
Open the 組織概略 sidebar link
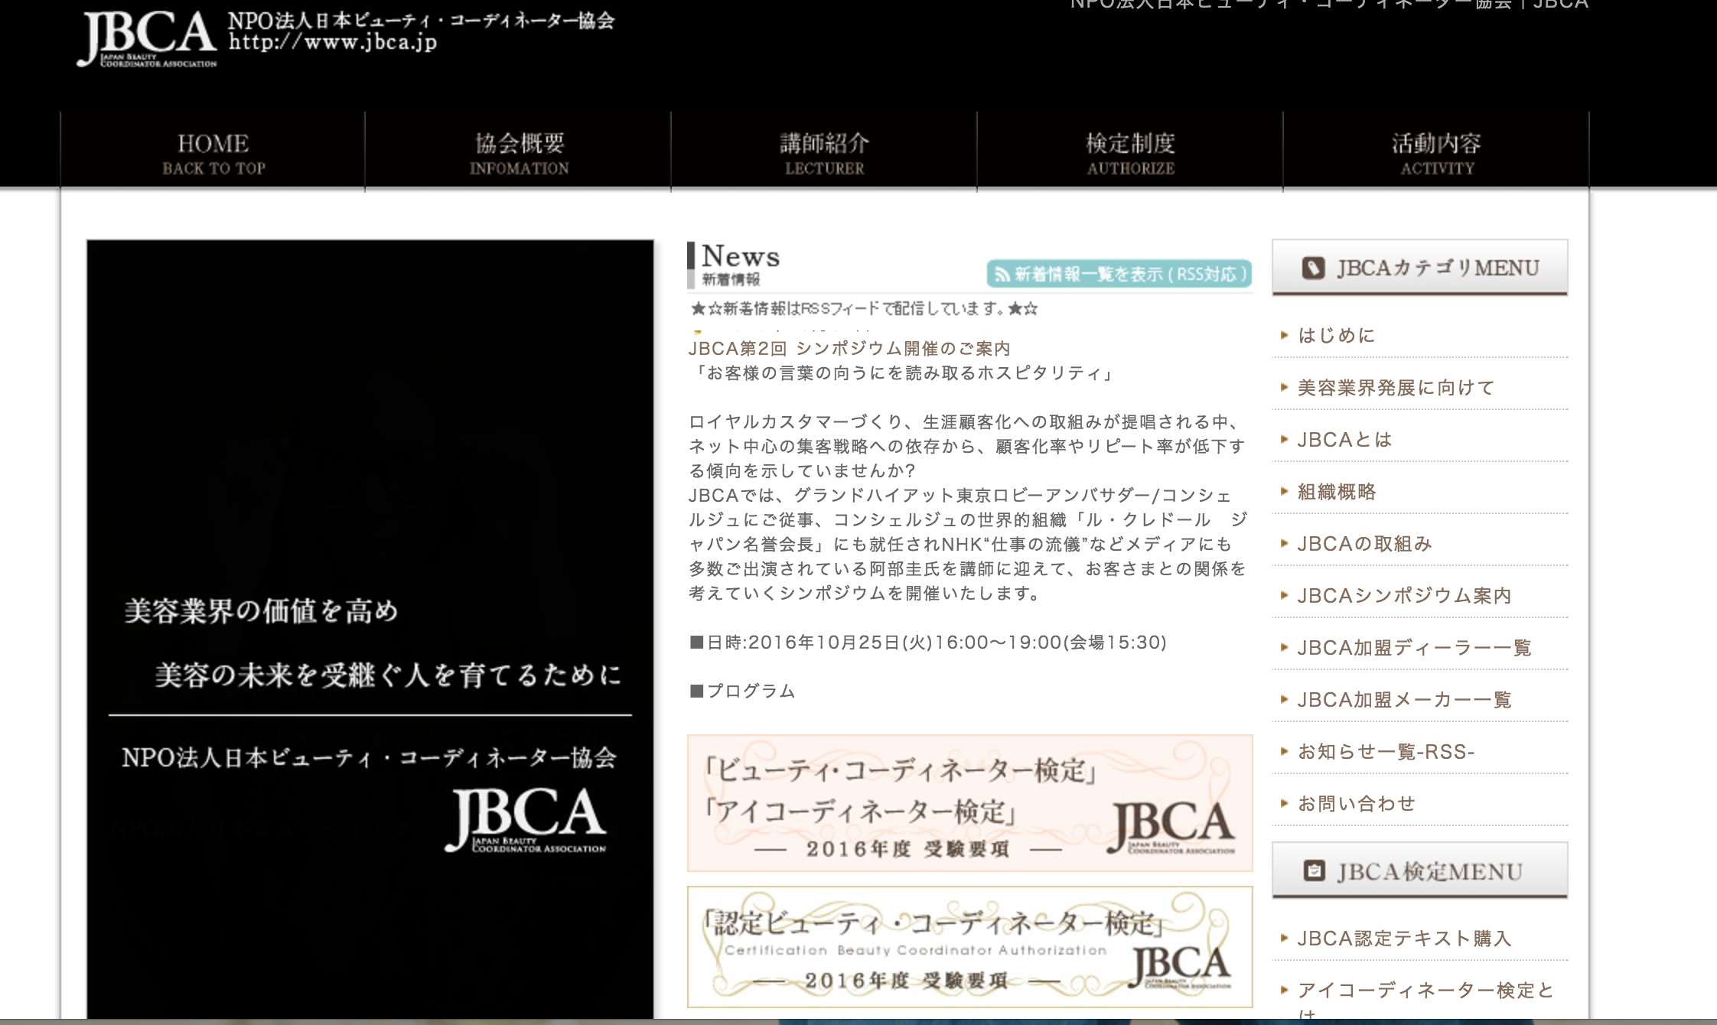coord(1337,492)
